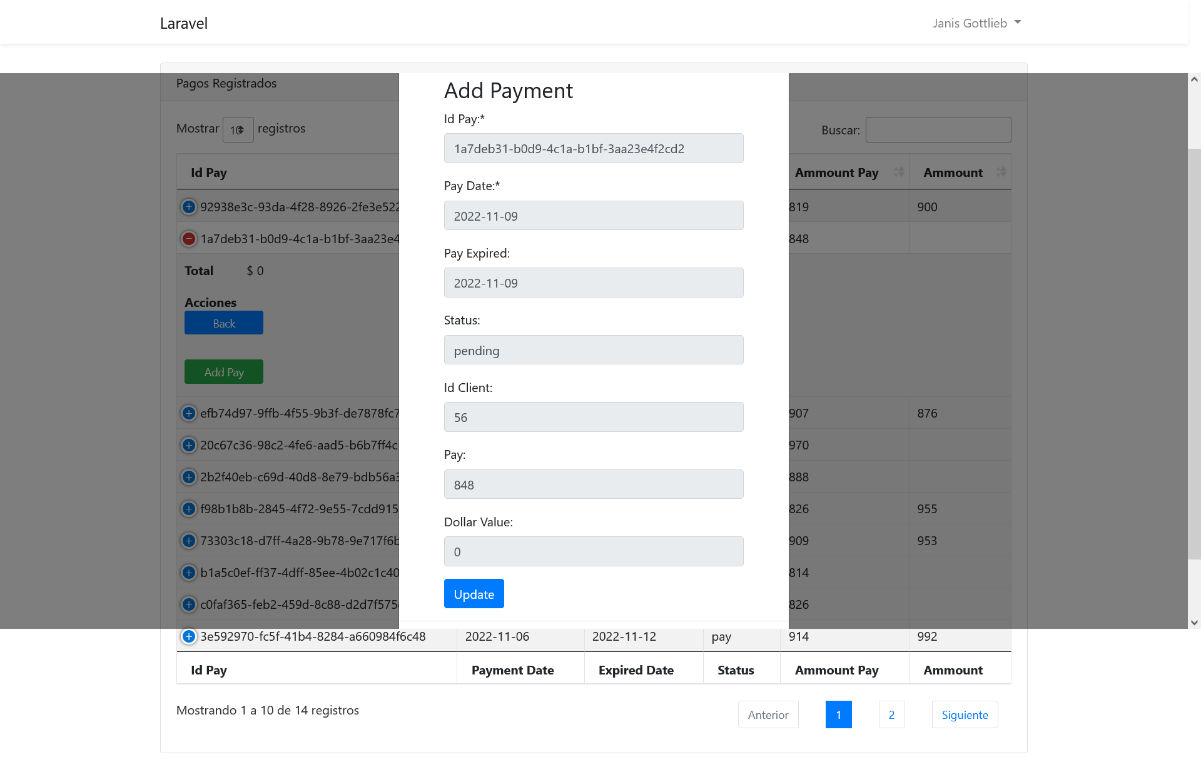Expand details for payment f98b1b8b

point(188,509)
